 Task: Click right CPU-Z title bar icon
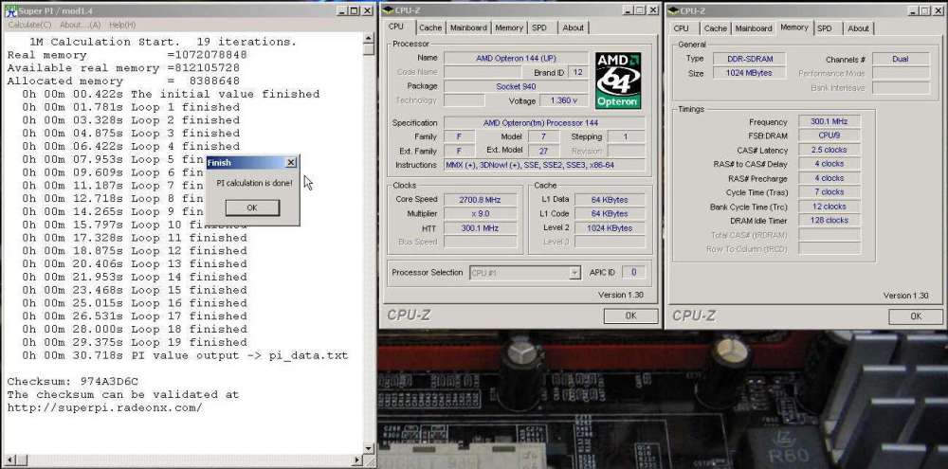[x=672, y=10]
